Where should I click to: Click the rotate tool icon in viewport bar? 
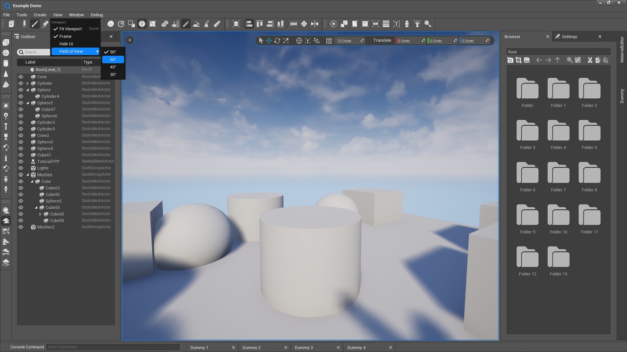277,41
